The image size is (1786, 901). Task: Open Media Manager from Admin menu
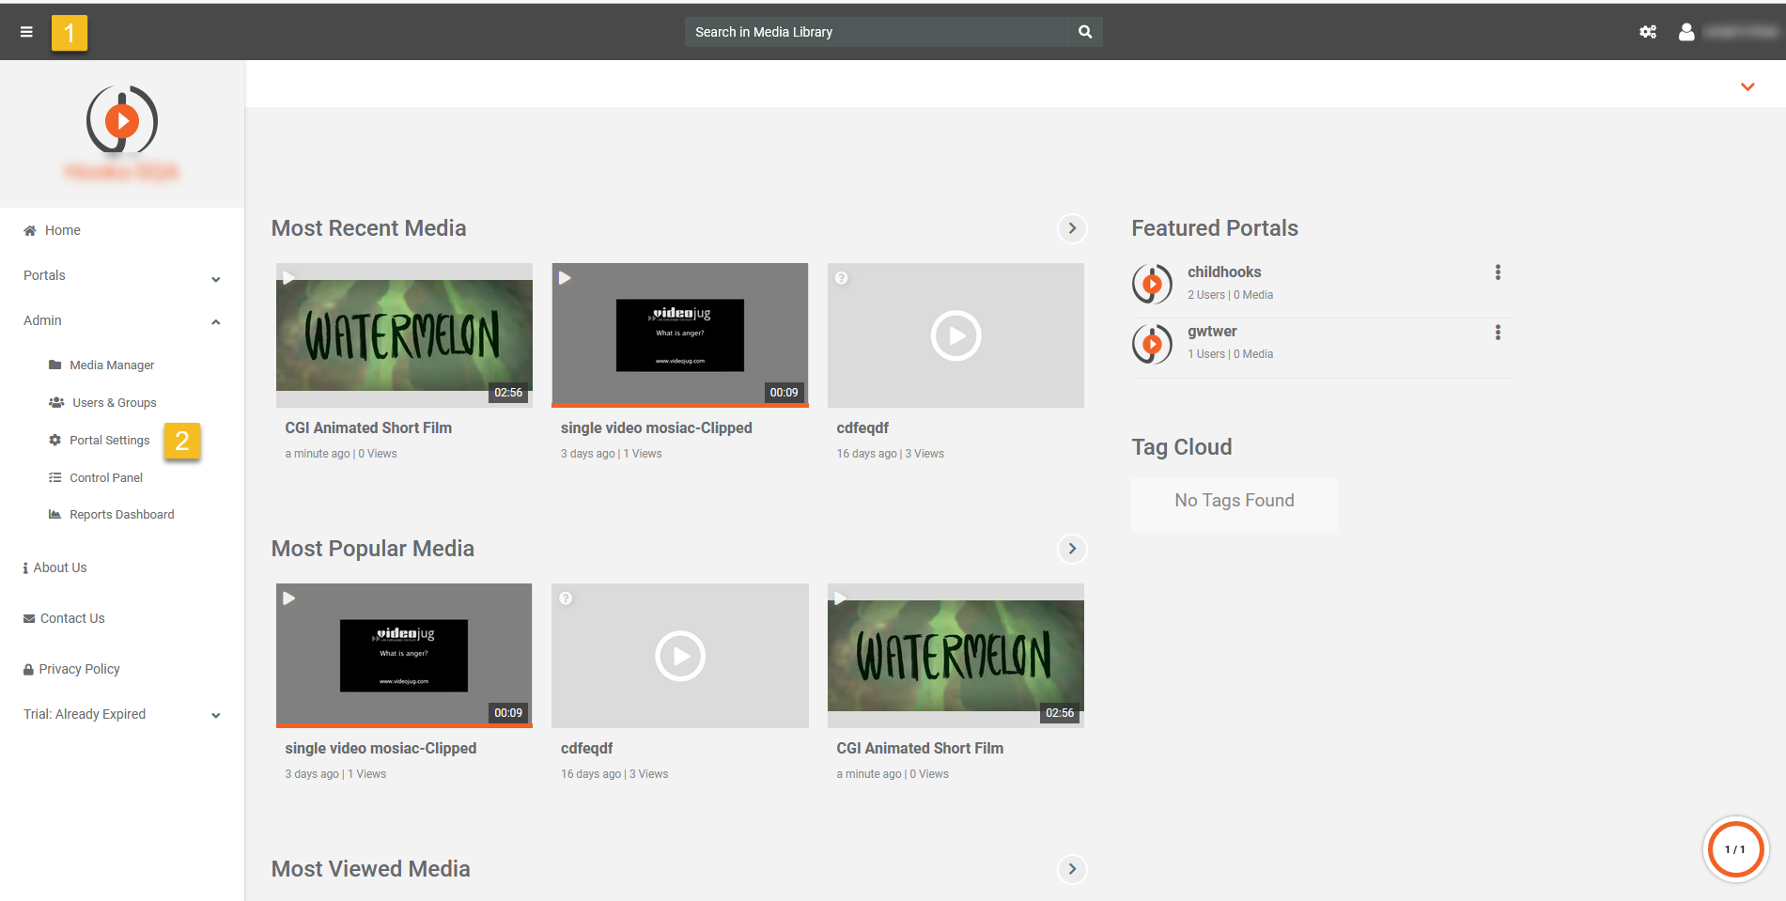click(111, 365)
